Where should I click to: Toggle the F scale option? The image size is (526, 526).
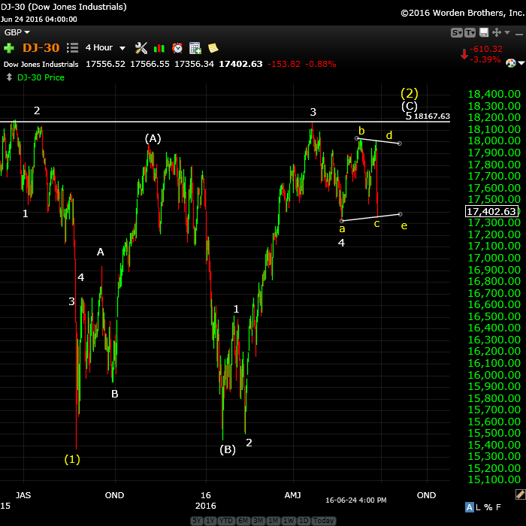click(498, 507)
